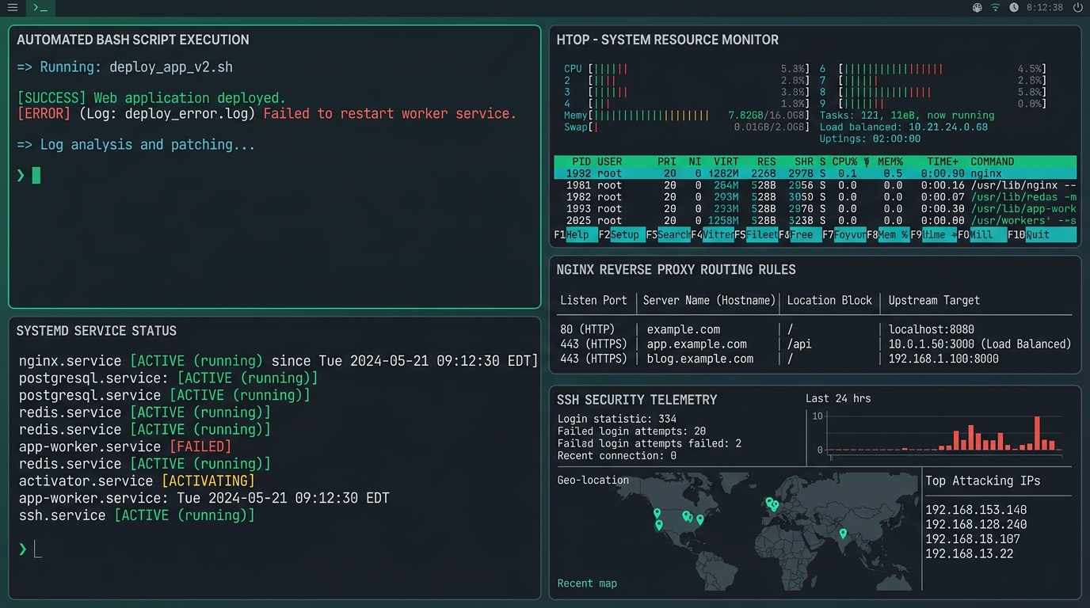The image size is (1090, 608).
Task: Open the power button menu
Action: (x=1077, y=8)
